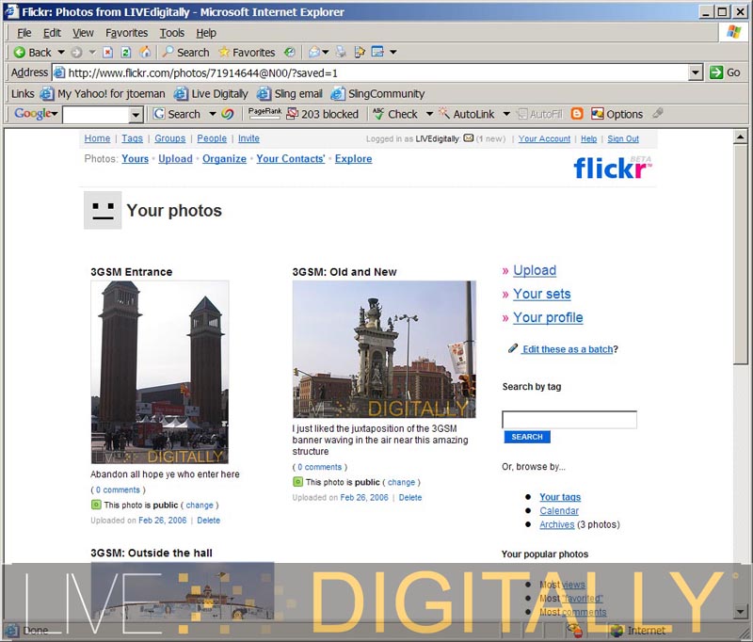This screenshot has height=642, width=753.
Task: Open the 3GSM: Old and New thumbnail
Action: 384,349
